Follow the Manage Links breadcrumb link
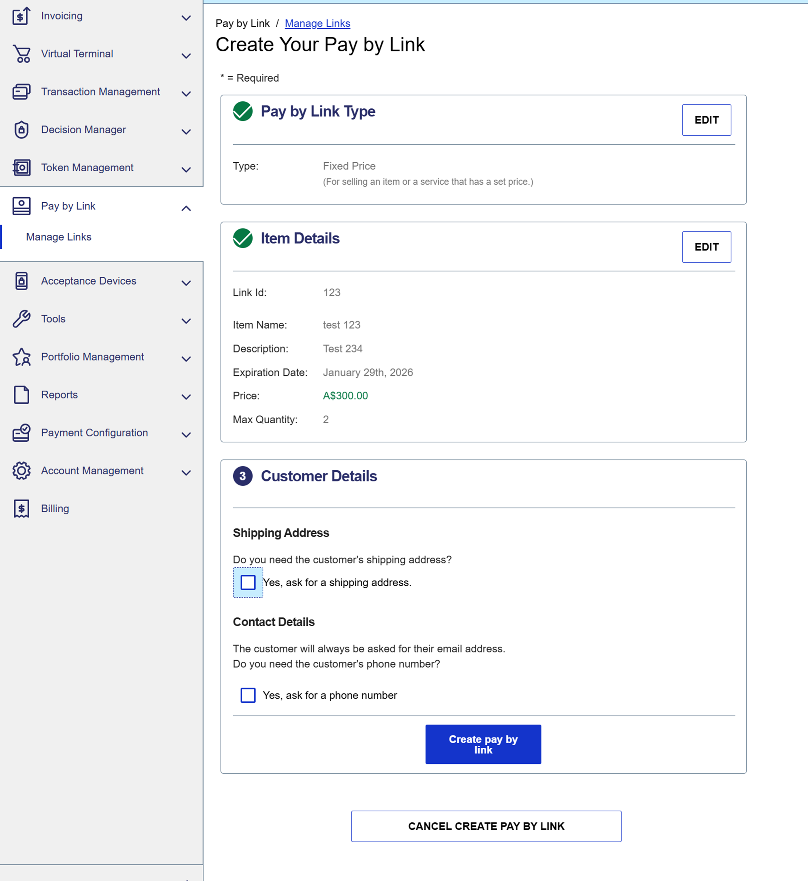 pos(317,24)
